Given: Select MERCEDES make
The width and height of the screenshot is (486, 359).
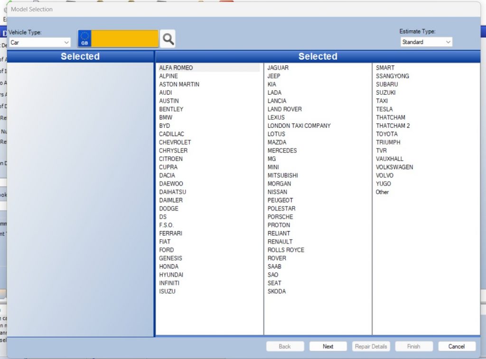Looking at the screenshot, I should [282, 151].
